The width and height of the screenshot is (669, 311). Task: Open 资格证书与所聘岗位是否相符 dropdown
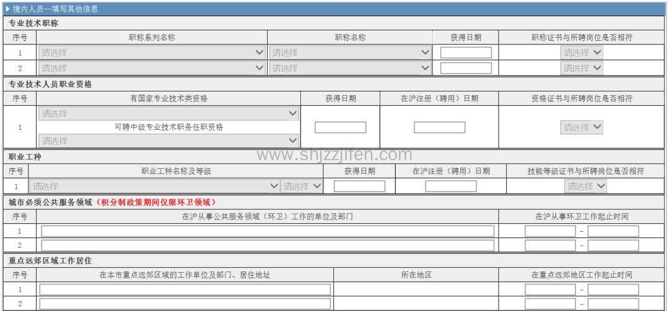click(582, 127)
